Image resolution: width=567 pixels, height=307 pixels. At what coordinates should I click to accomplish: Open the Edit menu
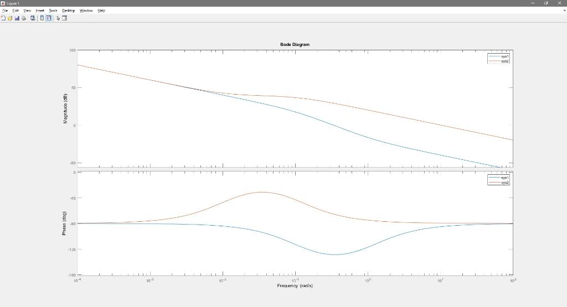(16, 11)
